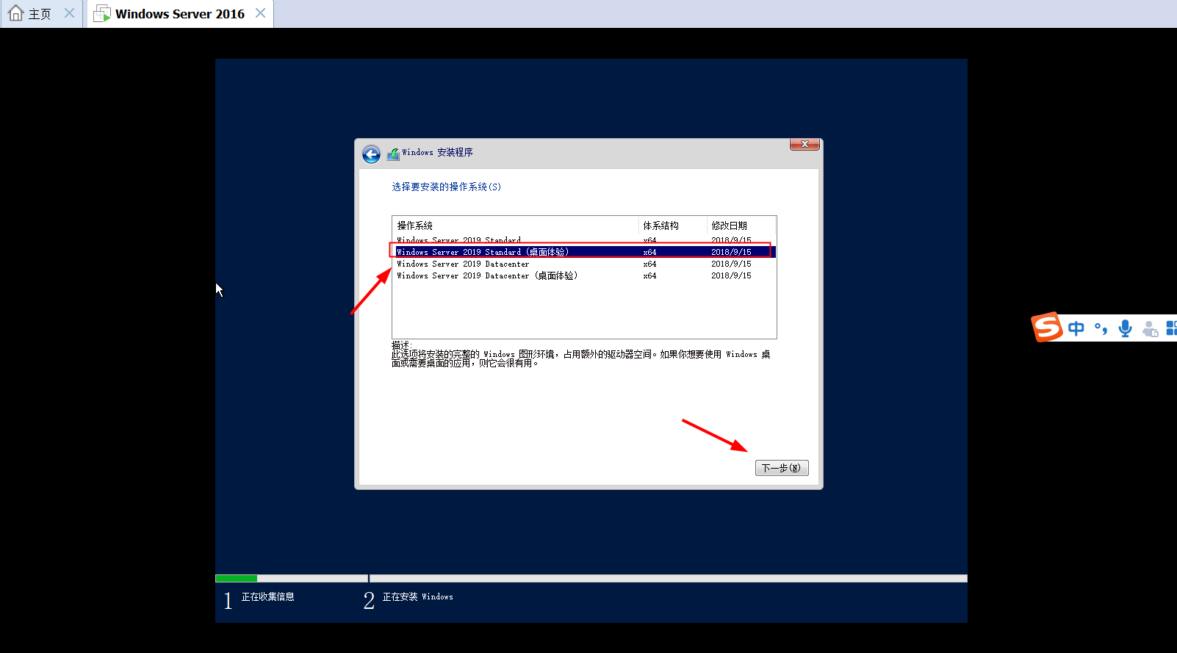The width and height of the screenshot is (1177, 653).
Task: Click the home icon on 主页 tab
Action: click(15, 13)
